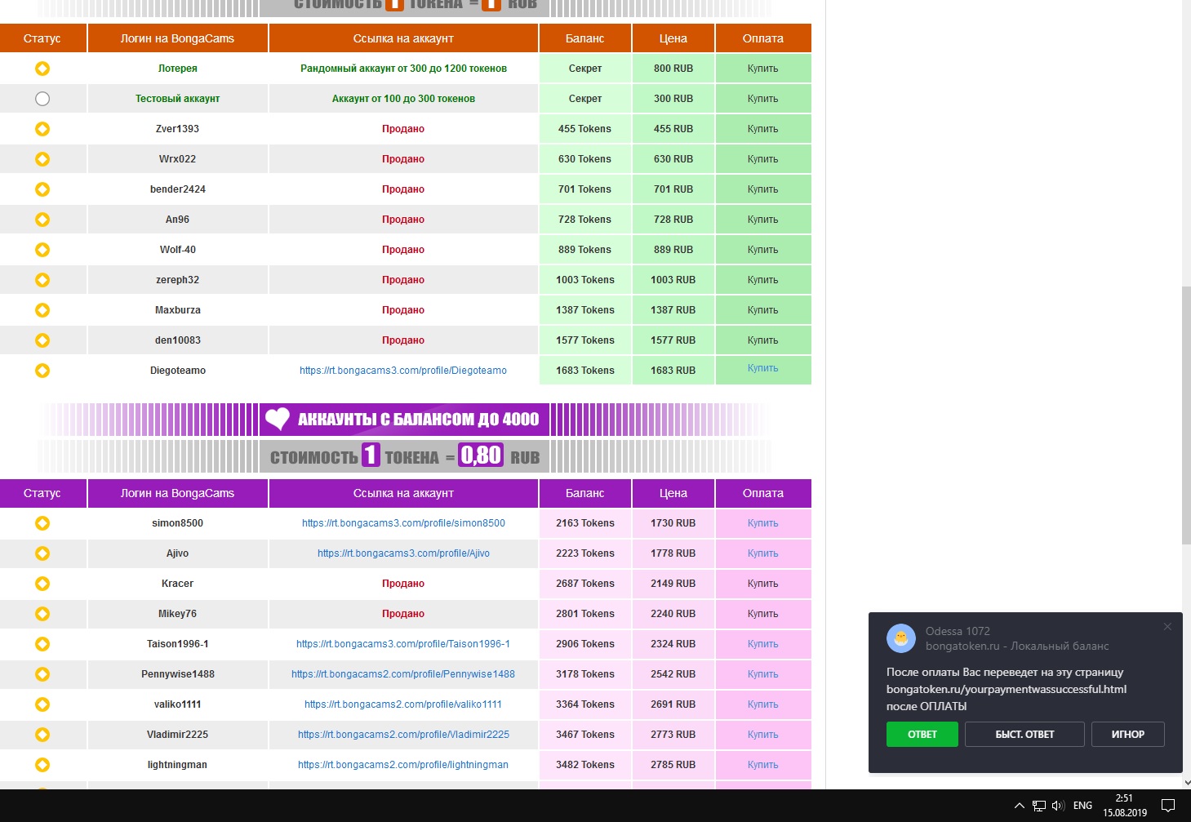The height and width of the screenshot is (822, 1191).
Task: Click status icon in simon8500 row
Action: pyautogui.click(x=42, y=523)
